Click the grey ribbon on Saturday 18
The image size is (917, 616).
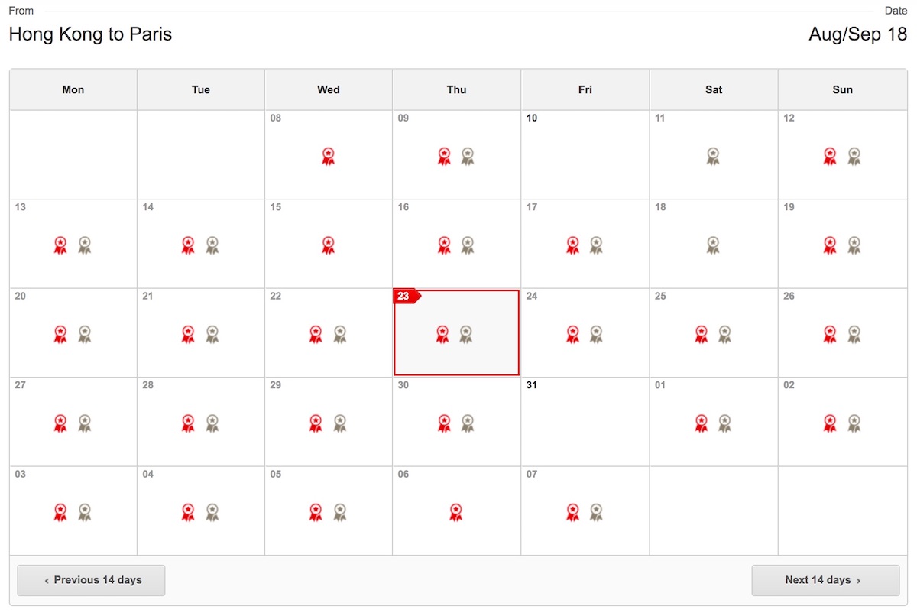713,245
